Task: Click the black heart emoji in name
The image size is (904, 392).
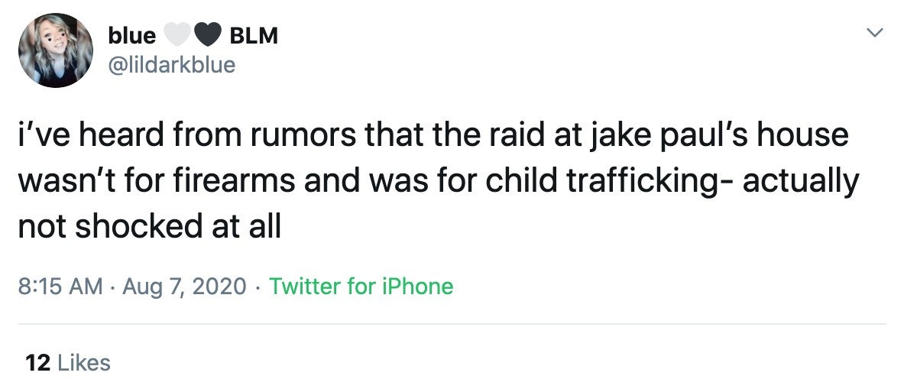Action: pyautogui.click(x=208, y=36)
